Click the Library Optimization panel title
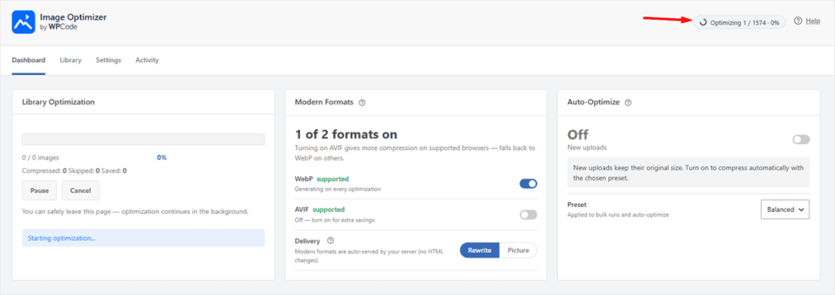835x295 pixels. (x=59, y=102)
